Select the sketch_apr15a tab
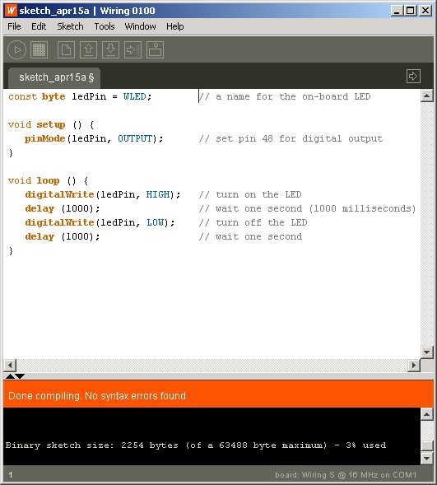Viewport: 437px width, 485px height. tap(56, 77)
